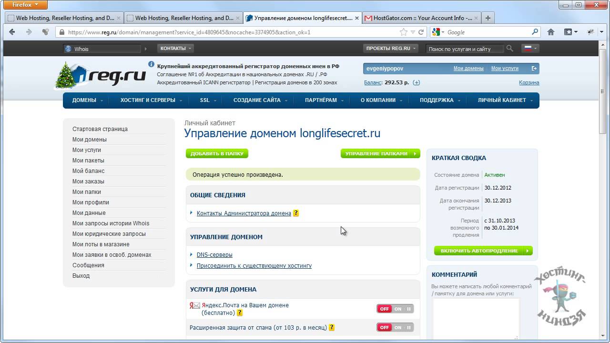
Task: Click the Яндекс mail envelope icon
Action: [195, 305]
